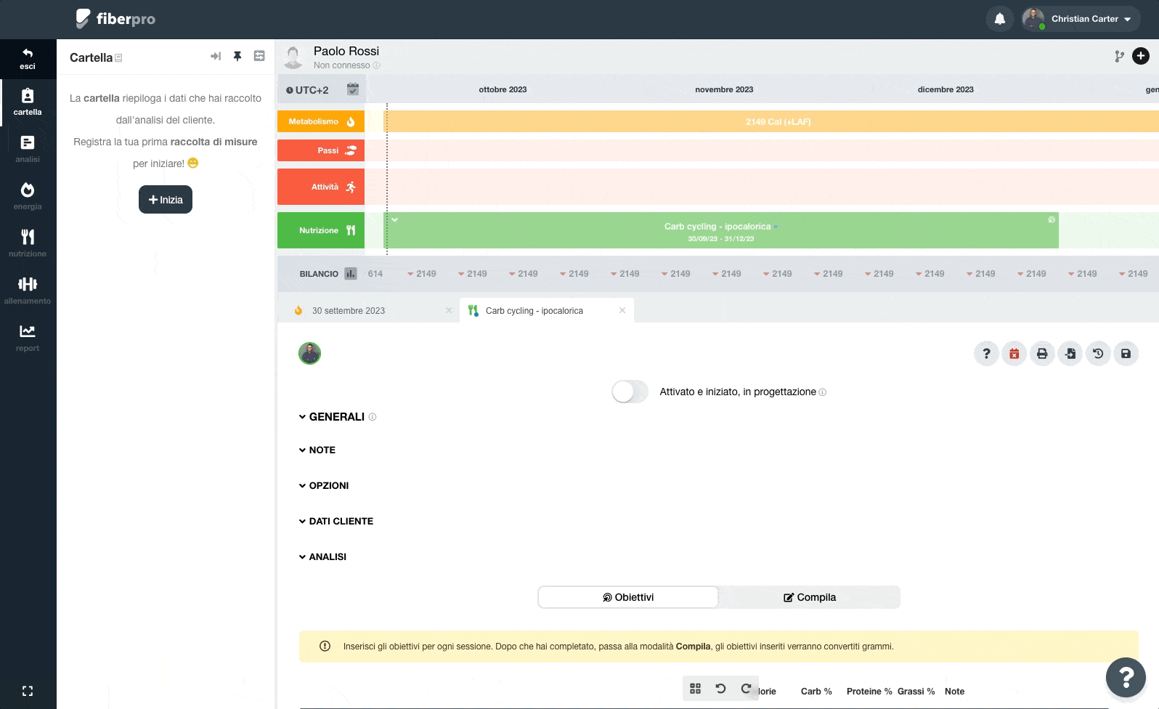Click the Metabolismo row label
This screenshot has width=1159, height=709.
(x=321, y=121)
